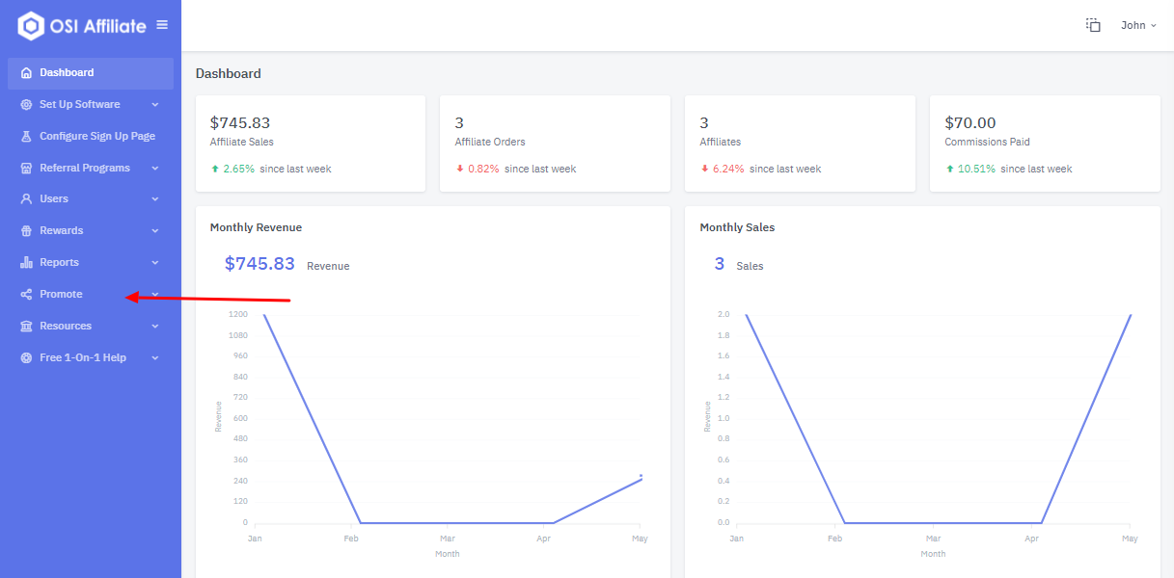Click the Affiliates card label
Viewport: 1174px width, 578px height.
[721, 143]
